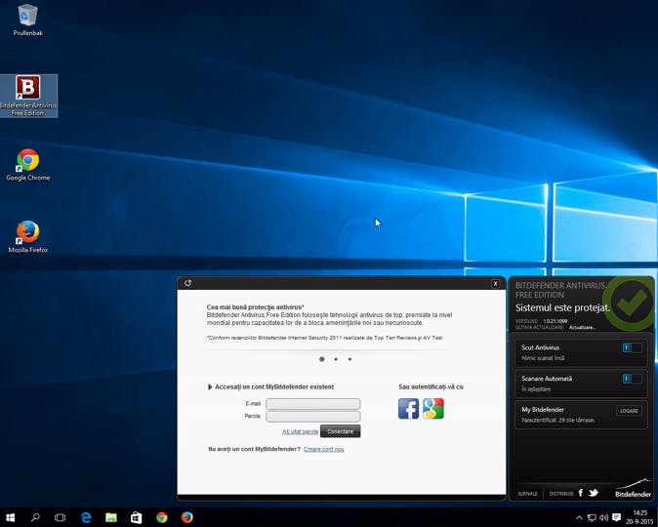Click the 'Sistemul este protejat.' headline
This screenshot has height=527, width=658.
tap(562, 307)
